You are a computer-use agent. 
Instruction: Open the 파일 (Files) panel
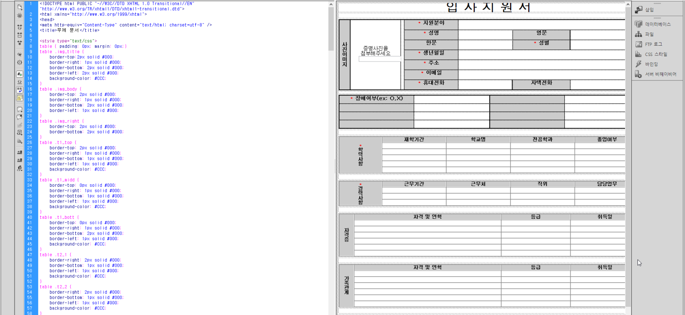pyautogui.click(x=645, y=34)
